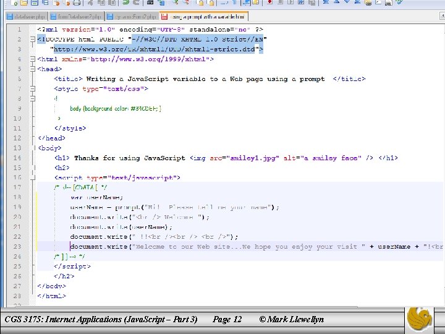Open the user-defined language dialog icon
The height and width of the screenshot is (334, 445).
pyautogui.click(x=255, y=2)
